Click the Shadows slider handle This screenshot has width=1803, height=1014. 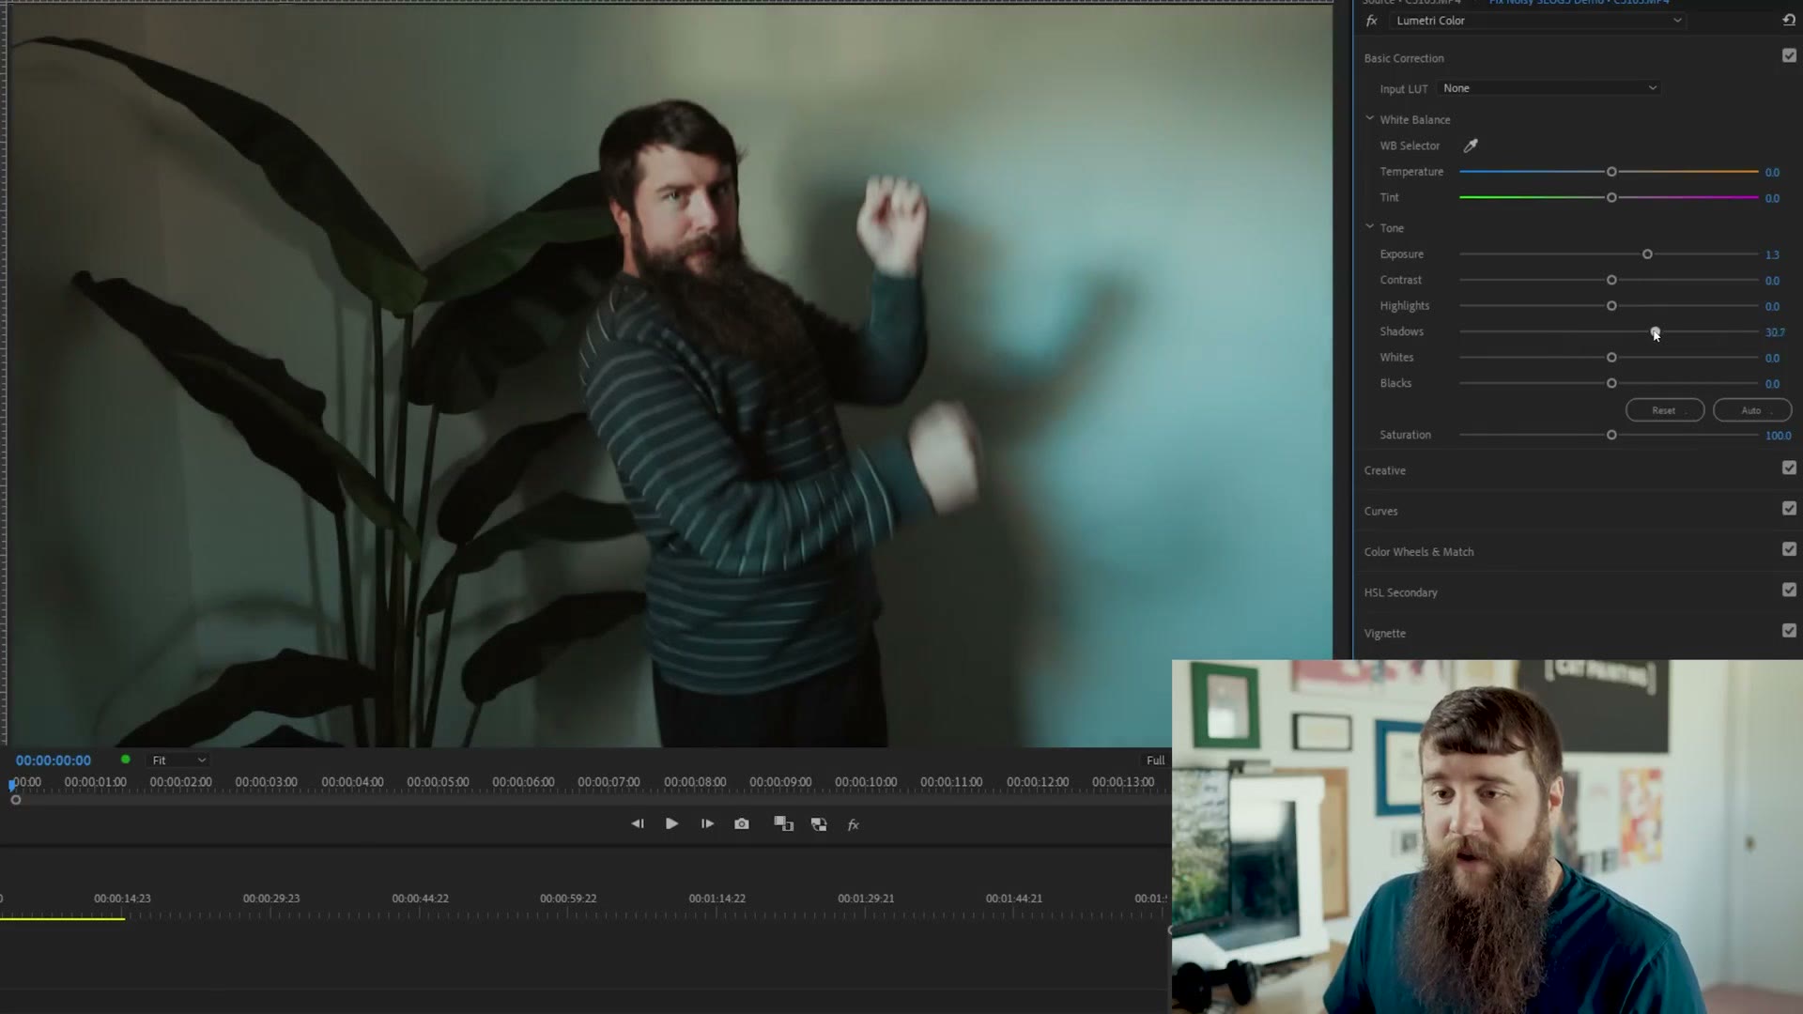pos(1655,331)
